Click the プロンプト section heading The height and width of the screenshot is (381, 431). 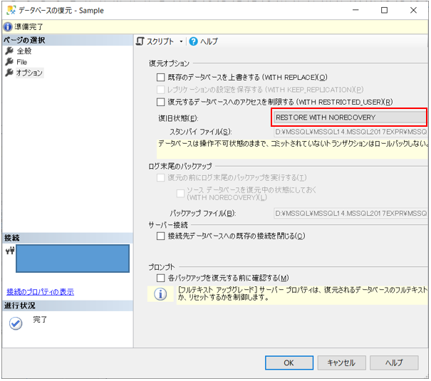(x=162, y=268)
